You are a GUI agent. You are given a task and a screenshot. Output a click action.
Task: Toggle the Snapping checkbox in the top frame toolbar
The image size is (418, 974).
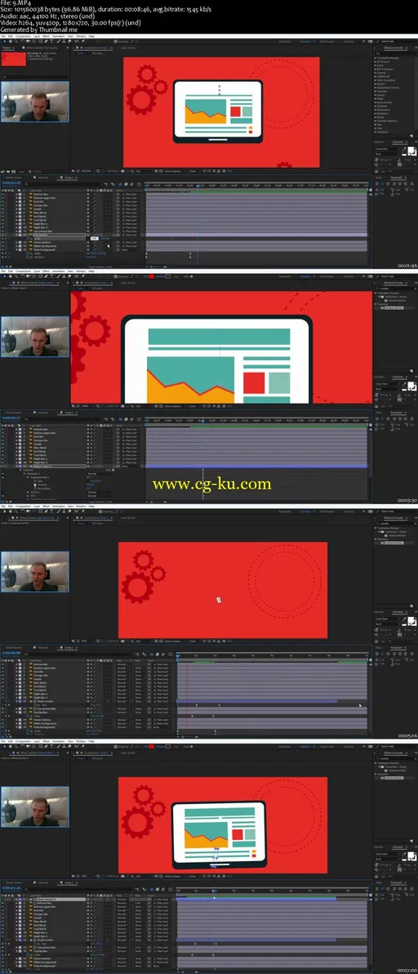pyautogui.click(x=115, y=41)
